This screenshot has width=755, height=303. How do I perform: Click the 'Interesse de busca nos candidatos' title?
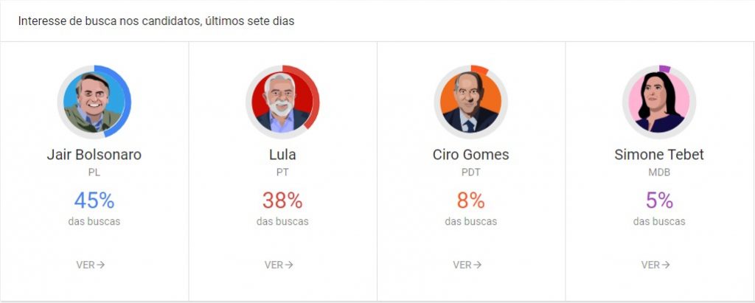point(156,21)
